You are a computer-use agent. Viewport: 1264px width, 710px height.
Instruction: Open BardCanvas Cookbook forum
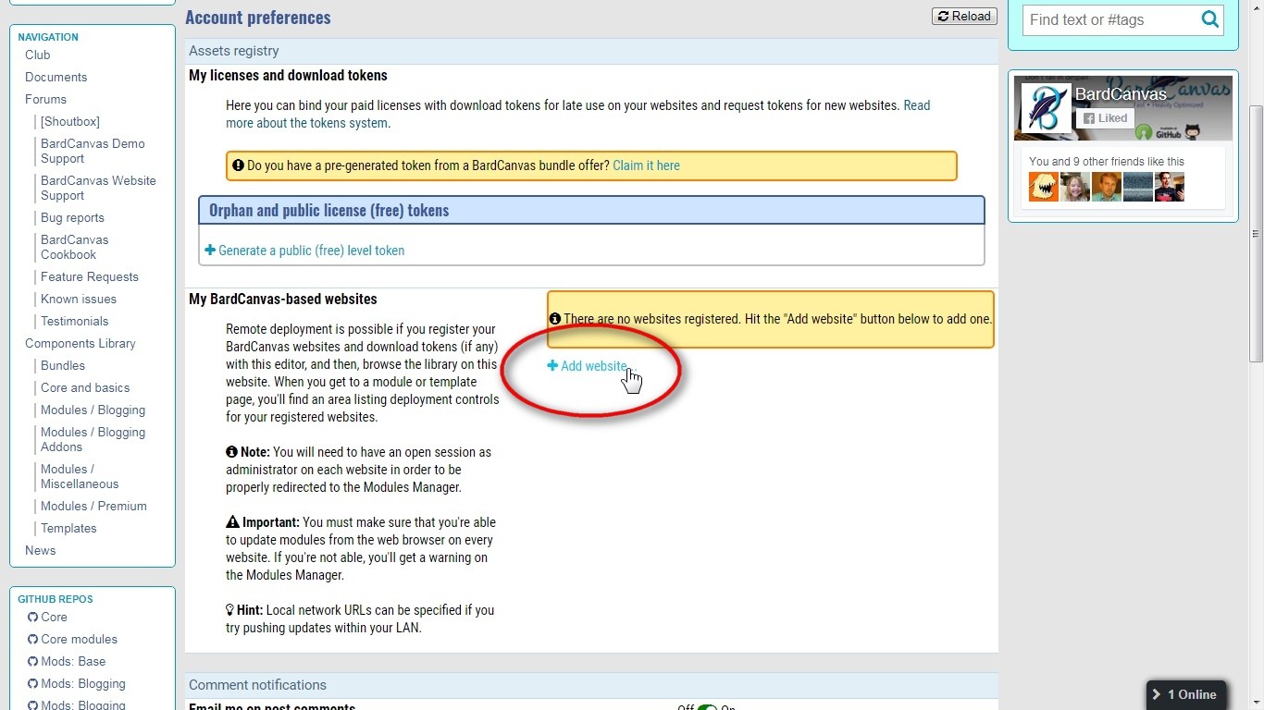(x=75, y=247)
